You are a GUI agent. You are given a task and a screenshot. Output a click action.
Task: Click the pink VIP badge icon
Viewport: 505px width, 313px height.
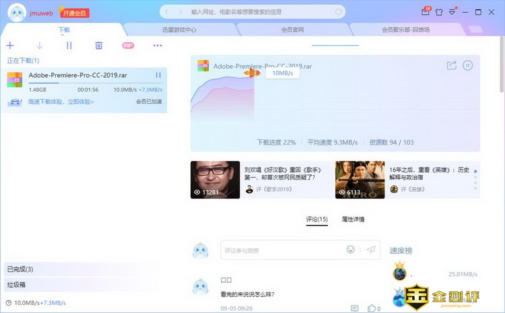coord(128,45)
